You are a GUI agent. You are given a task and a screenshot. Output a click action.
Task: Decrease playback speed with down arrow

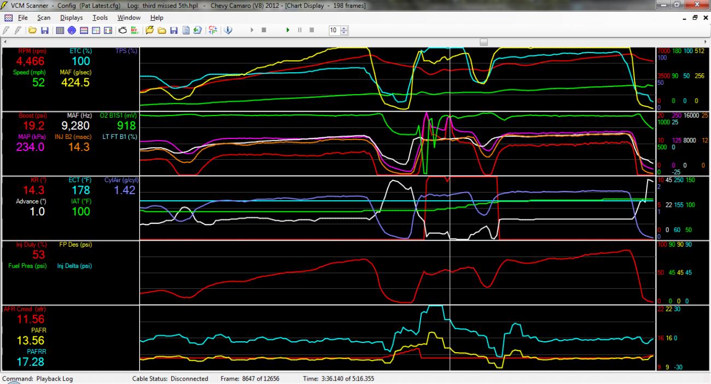344,32
